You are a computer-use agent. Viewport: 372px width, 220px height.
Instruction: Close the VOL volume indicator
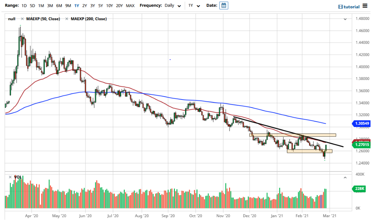(9, 177)
